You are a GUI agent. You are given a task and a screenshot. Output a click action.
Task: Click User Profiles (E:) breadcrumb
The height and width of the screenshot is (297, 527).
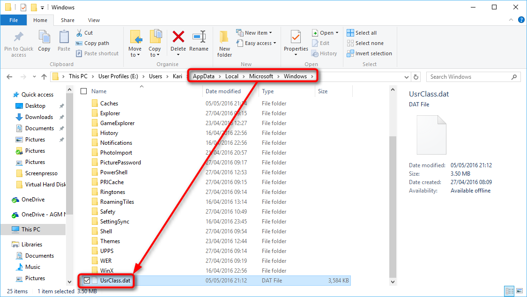(x=119, y=76)
